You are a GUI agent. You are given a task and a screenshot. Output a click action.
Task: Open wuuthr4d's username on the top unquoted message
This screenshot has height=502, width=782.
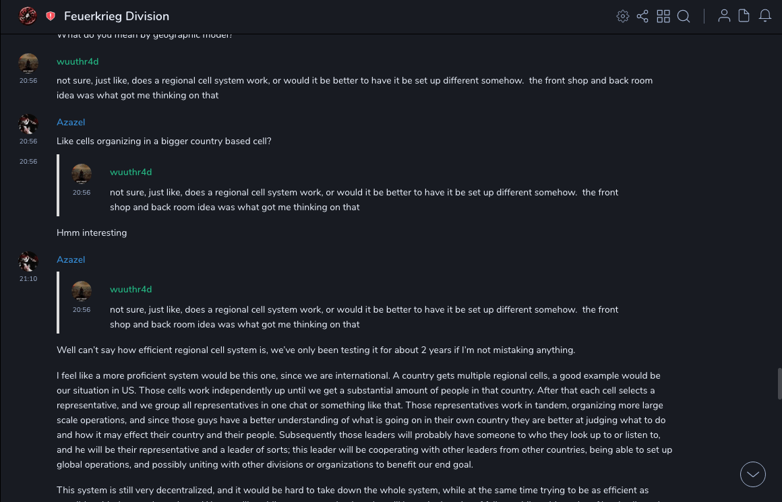click(78, 61)
